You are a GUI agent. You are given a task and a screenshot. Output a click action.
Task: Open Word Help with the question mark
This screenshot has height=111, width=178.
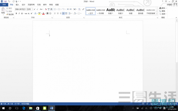click(163, 1)
